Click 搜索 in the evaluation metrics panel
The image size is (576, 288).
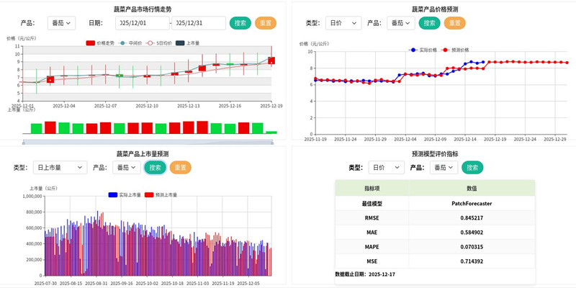coord(472,168)
